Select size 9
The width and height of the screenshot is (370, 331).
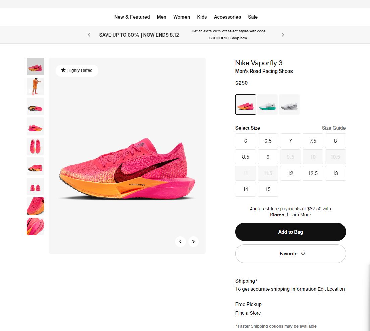point(268,157)
